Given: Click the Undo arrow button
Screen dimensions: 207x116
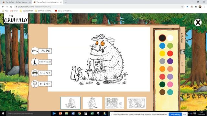Looking at the screenshot, I should tap(41, 51).
